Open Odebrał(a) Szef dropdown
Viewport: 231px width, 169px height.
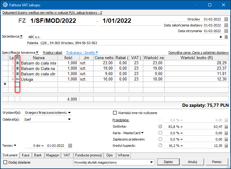(69, 119)
